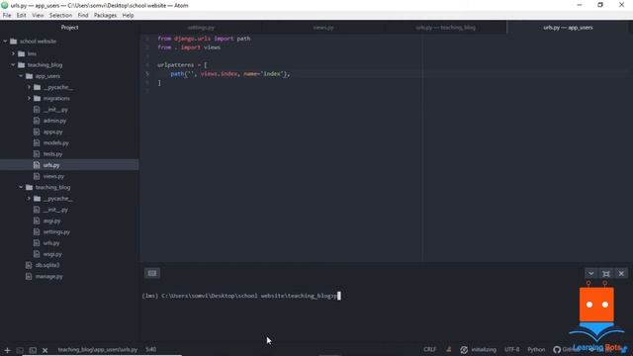The width and height of the screenshot is (633, 356).
Task: Open the Find menu
Action: click(83, 16)
